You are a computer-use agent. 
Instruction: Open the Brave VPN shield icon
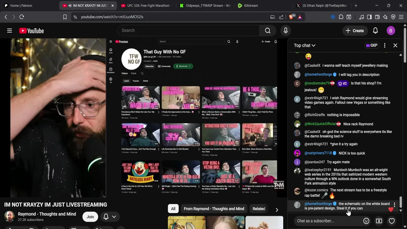coord(393,17)
